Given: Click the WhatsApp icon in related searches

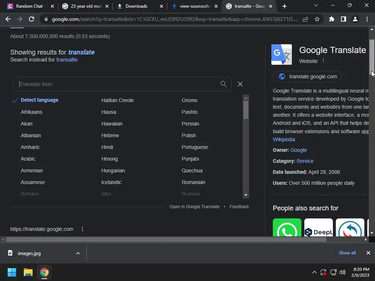Looking at the screenshot, I should click(287, 228).
